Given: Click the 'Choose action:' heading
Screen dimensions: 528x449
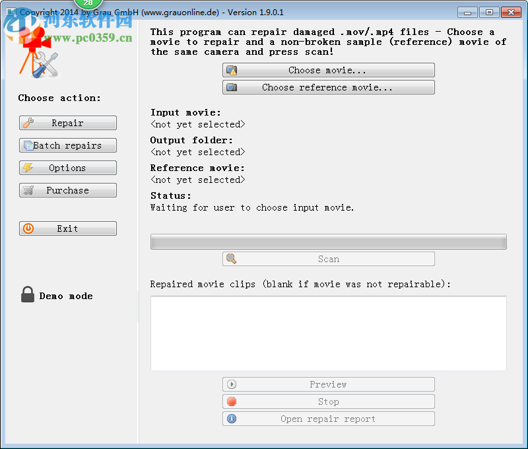Looking at the screenshot, I should click(59, 98).
